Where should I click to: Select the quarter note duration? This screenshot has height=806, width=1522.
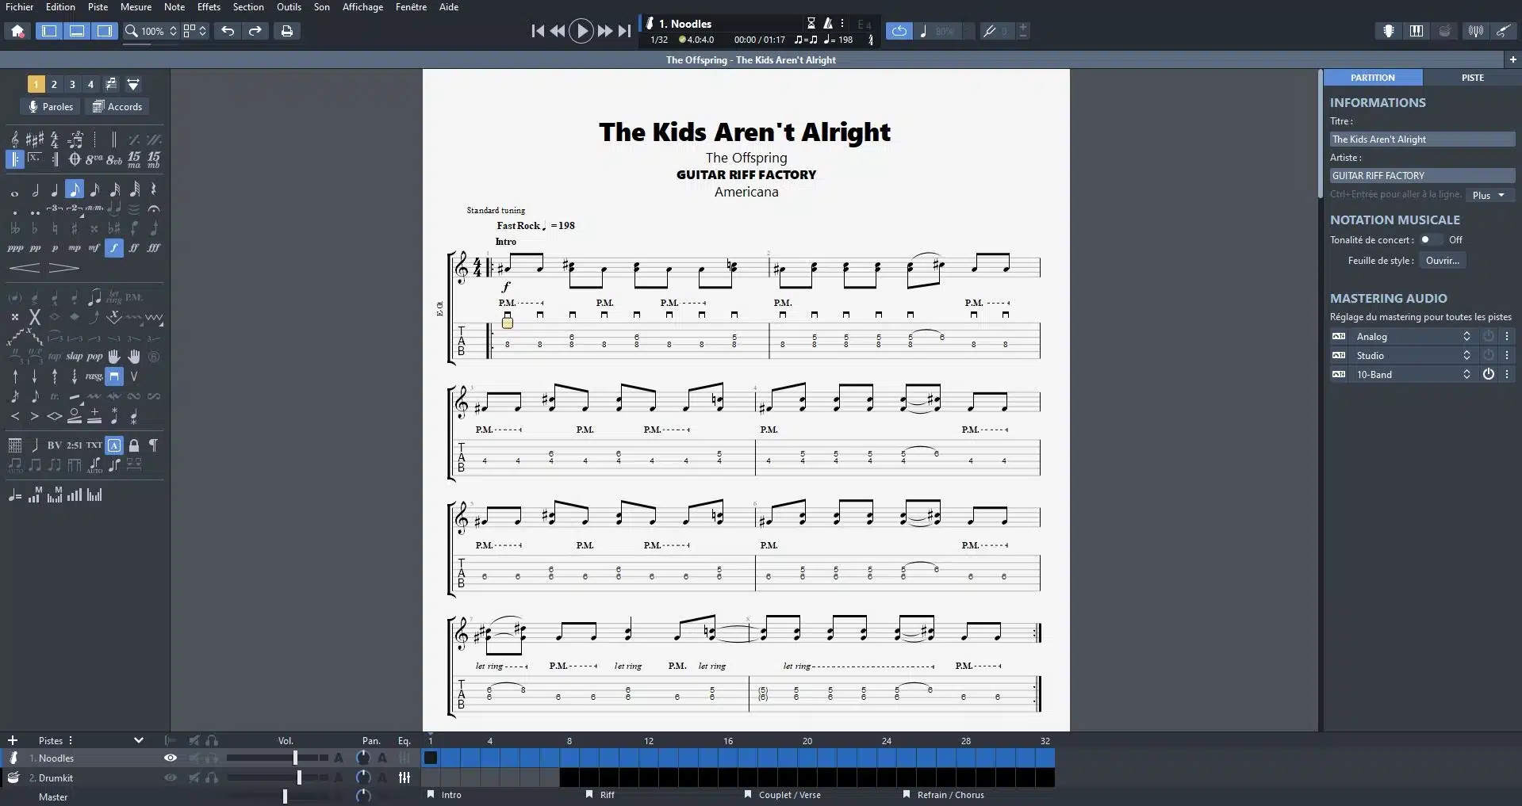click(x=55, y=189)
